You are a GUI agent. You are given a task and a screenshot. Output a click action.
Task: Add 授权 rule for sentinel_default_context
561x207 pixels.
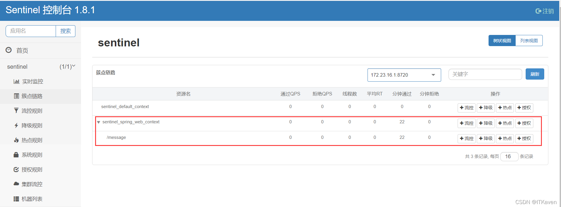click(524, 108)
